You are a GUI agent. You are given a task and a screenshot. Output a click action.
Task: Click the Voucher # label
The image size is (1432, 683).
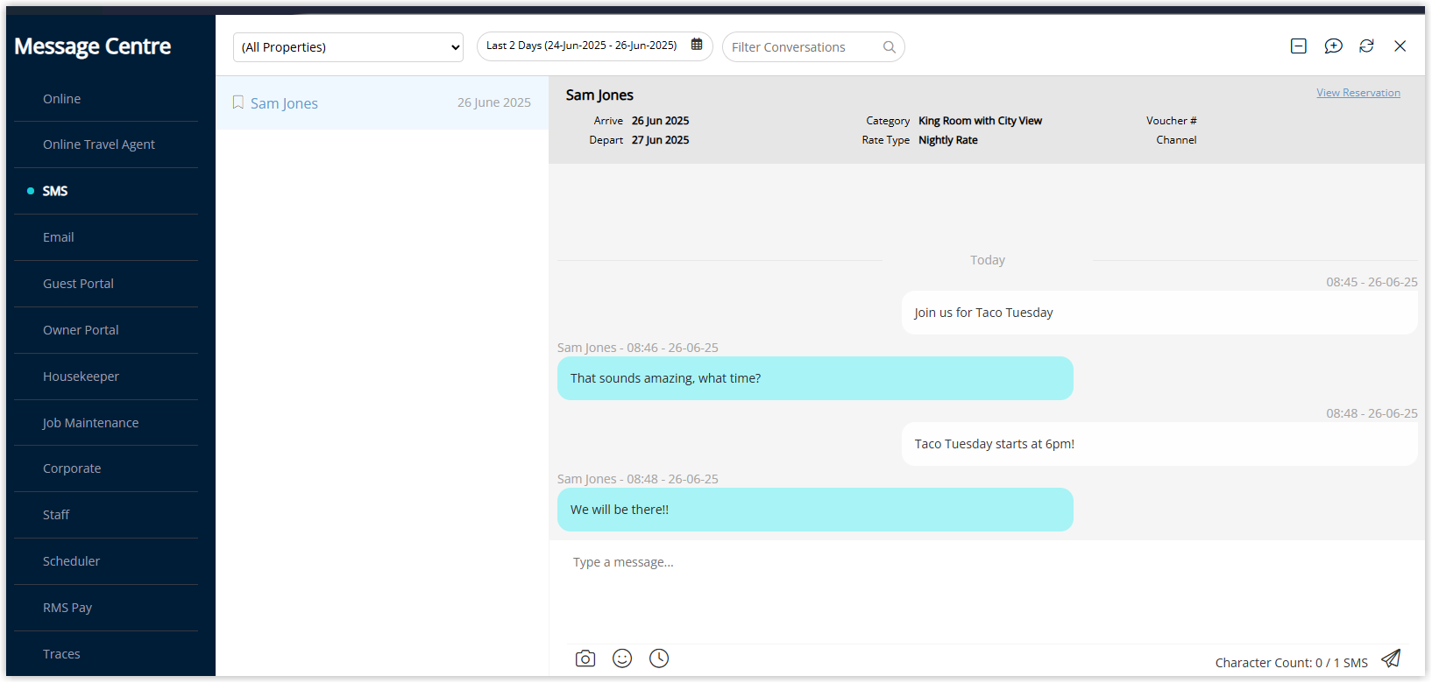coord(1171,121)
